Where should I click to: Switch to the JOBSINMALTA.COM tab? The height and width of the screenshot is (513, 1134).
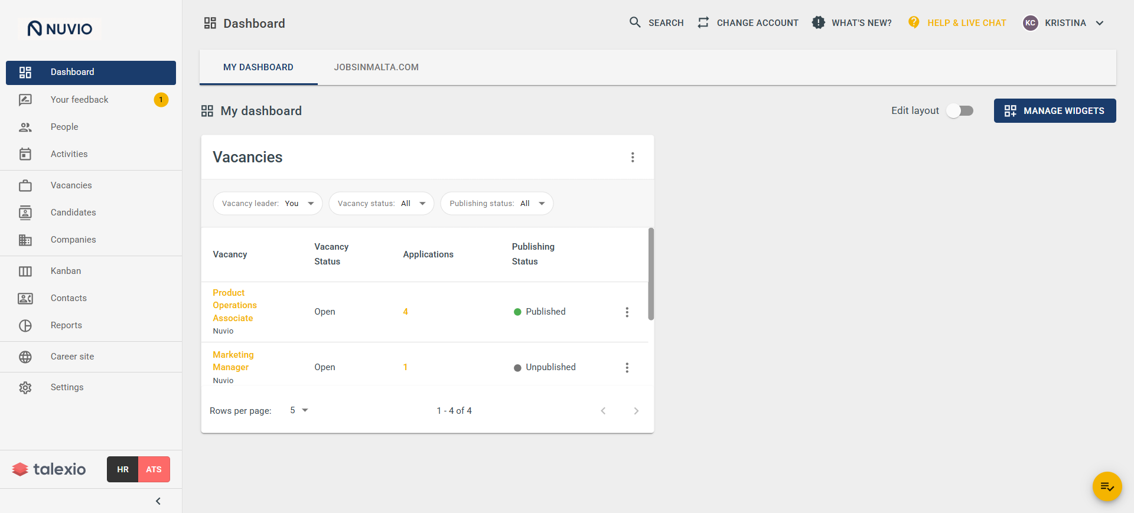(376, 67)
